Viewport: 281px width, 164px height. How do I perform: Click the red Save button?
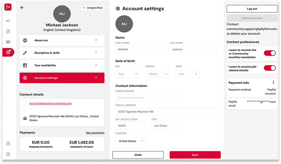[195, 155]
